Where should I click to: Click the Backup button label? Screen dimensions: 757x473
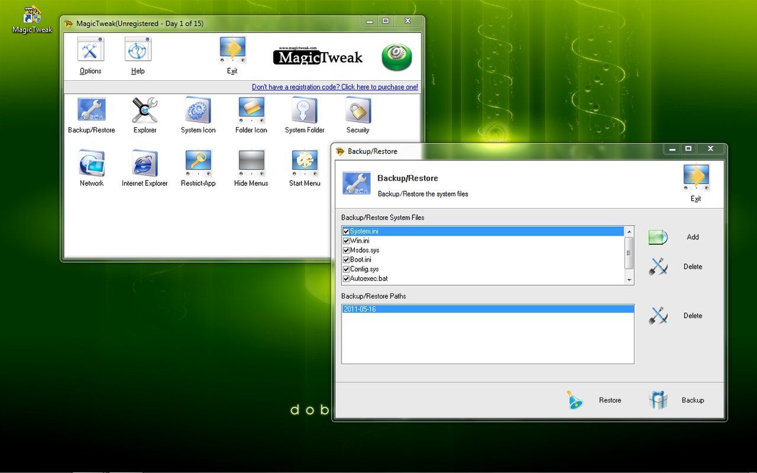click(693, 400)
